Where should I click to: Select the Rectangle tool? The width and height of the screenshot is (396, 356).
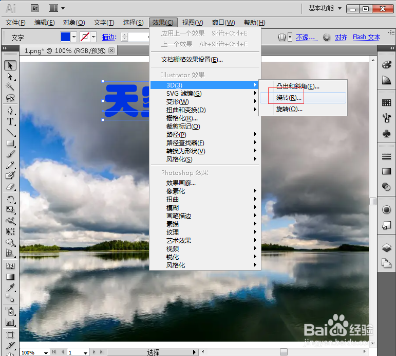(x=10, y=143)
